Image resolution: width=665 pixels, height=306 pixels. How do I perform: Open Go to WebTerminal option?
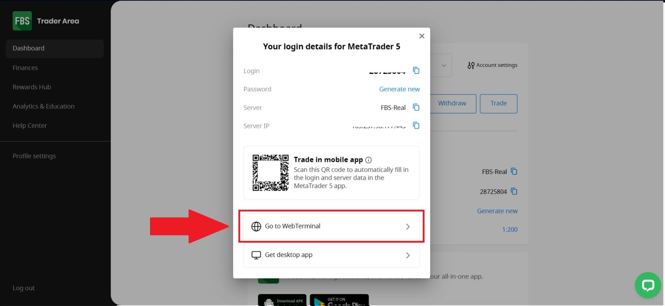[x=331, y=226]
